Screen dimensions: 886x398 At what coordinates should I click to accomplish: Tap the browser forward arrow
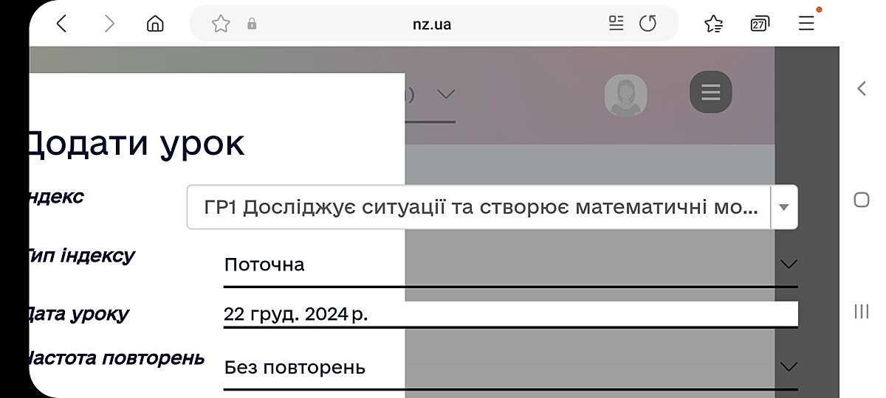(109, 24)
